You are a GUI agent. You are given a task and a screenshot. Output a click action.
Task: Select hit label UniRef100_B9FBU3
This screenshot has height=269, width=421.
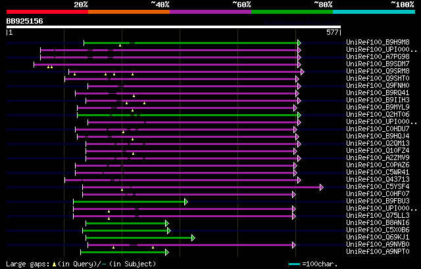[x=378, y=201]
